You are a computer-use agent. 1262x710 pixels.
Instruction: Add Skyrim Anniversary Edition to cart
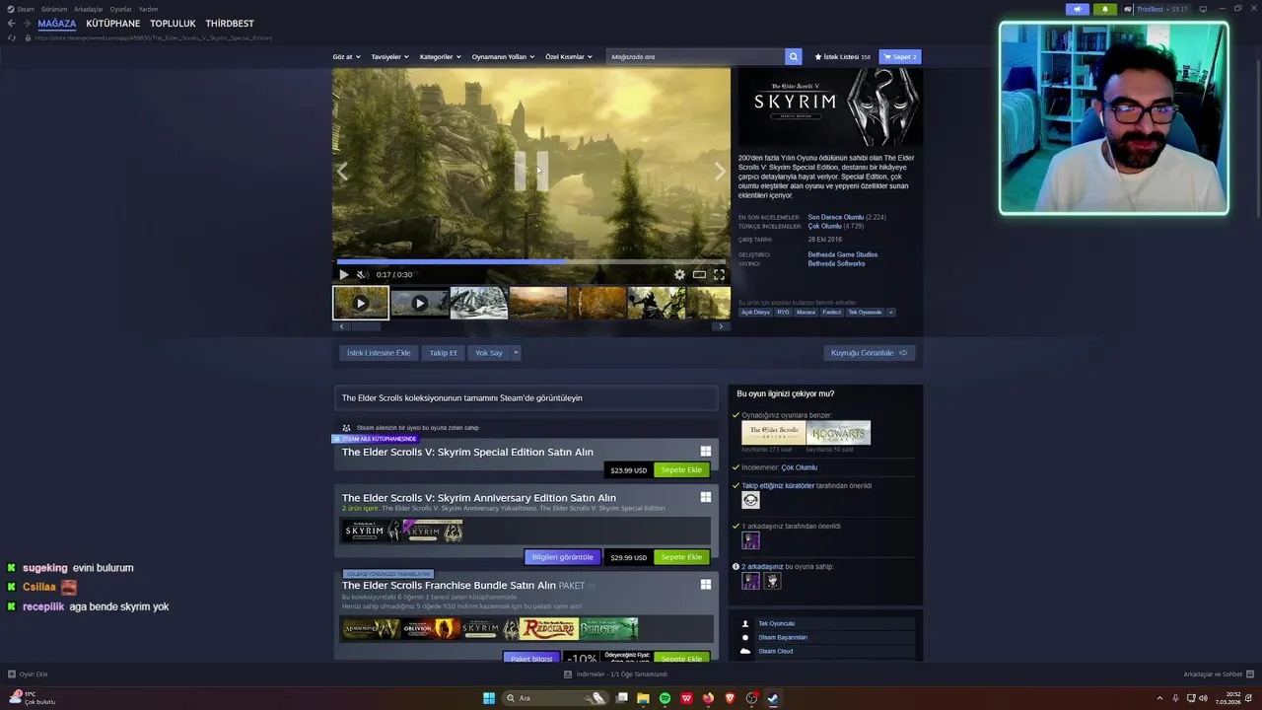click(x=681, y=557)
